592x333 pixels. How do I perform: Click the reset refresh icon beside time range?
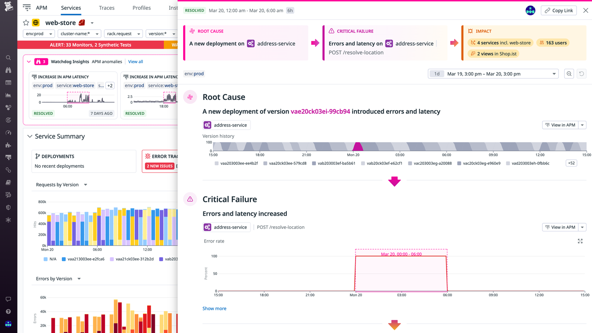[581, 74]
